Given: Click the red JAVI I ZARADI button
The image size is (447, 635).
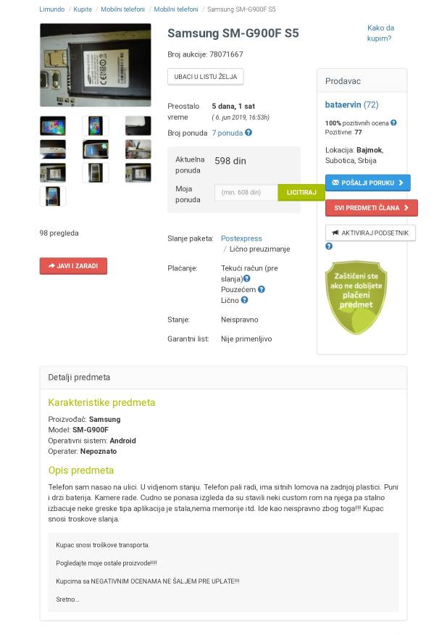Looking at the screenshot, I should pos(73,266).
